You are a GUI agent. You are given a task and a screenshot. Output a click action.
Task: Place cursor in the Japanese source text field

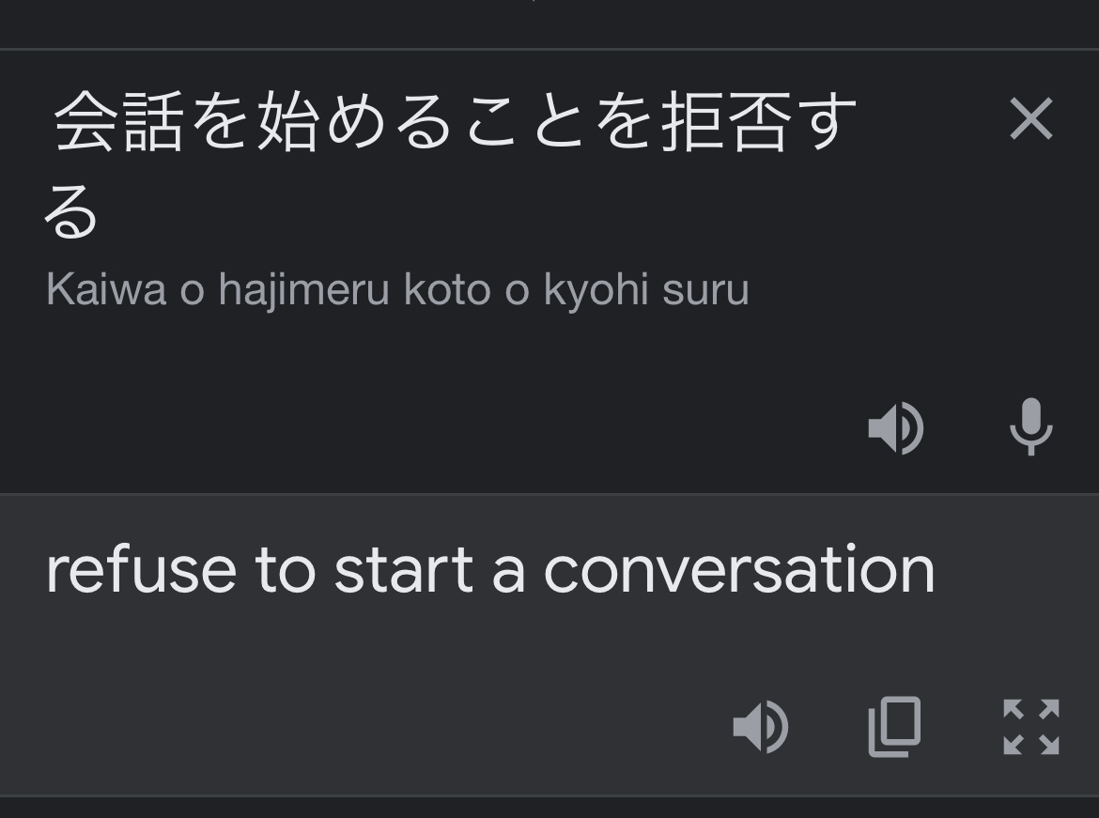[x=455, y=164]
